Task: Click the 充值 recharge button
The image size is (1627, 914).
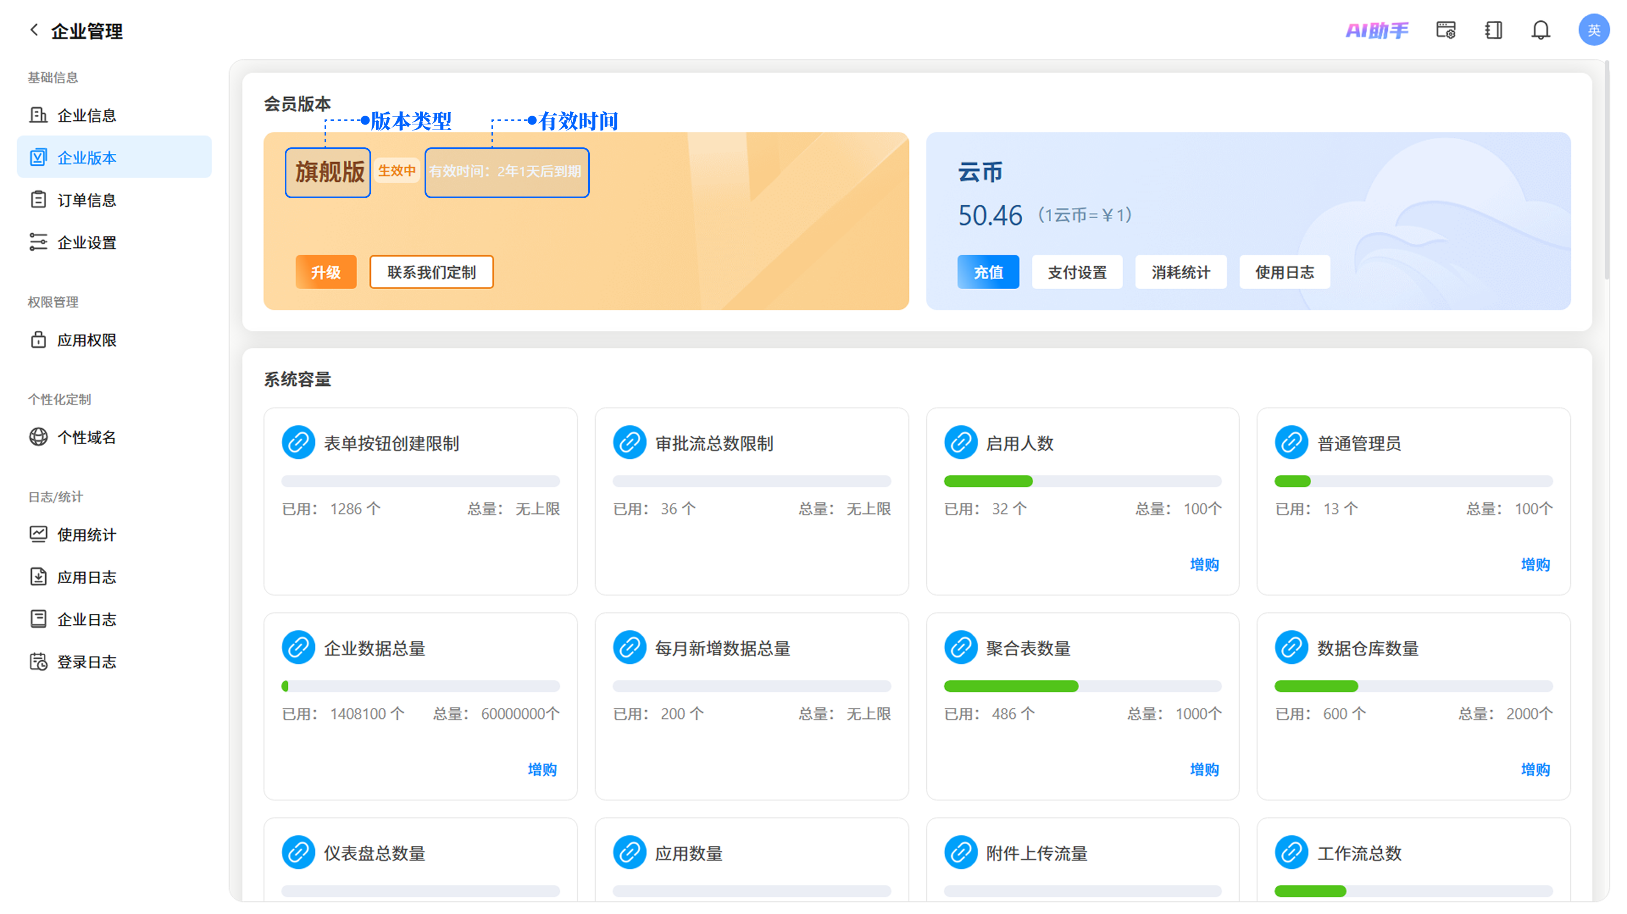Action: [x=988, y=272]
